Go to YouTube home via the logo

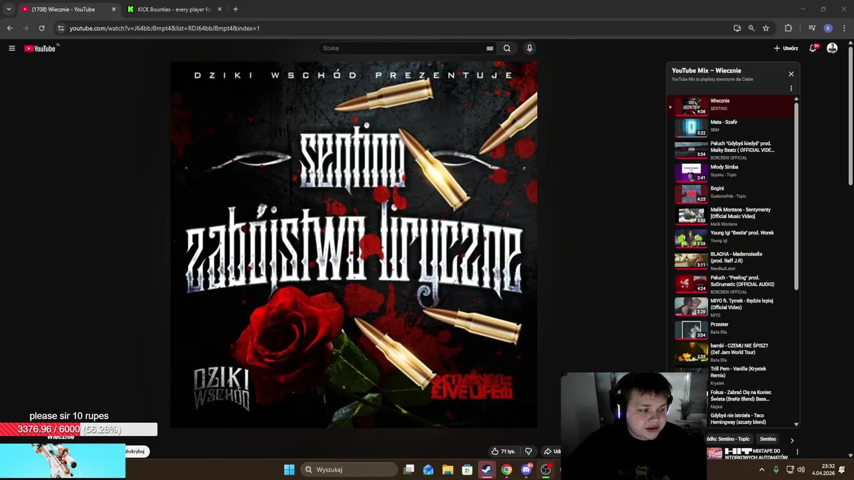coord(40,48)
